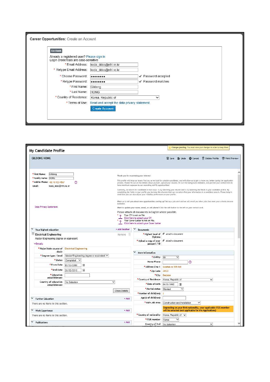
Task: Click the Create Account button
Action: 103,109
